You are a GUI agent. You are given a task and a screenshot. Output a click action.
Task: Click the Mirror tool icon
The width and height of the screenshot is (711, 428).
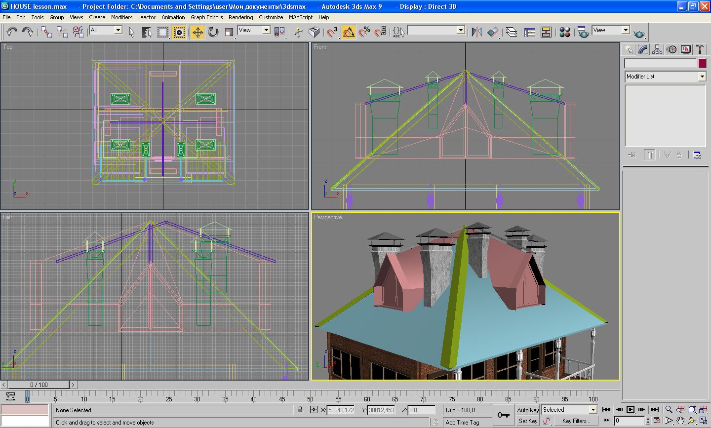[476, 32]
